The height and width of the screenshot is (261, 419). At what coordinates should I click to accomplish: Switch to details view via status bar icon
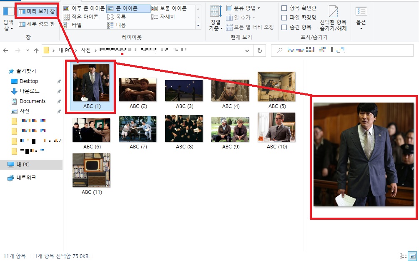[x=403, y=256]
